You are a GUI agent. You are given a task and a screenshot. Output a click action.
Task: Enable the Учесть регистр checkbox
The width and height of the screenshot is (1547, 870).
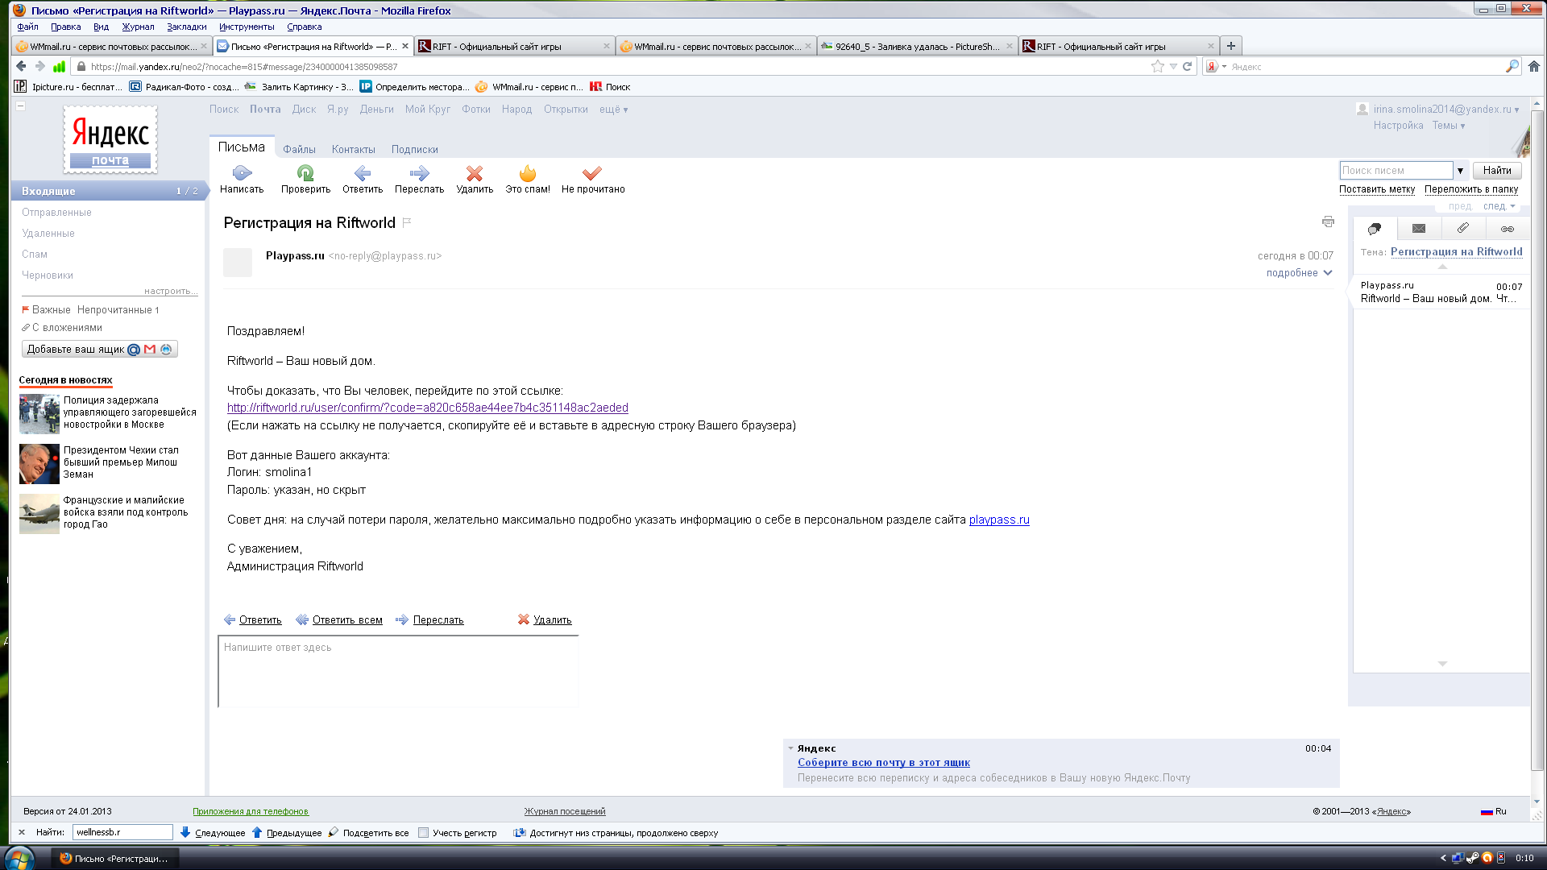point(423,833)
